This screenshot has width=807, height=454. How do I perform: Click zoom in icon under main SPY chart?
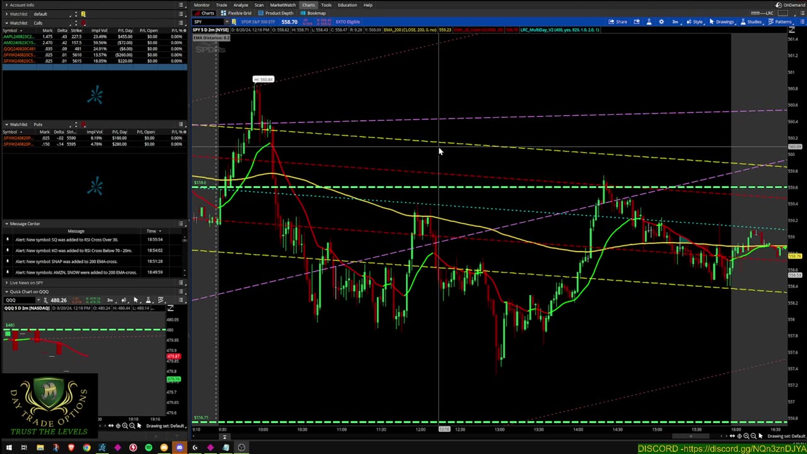[746, 436]
